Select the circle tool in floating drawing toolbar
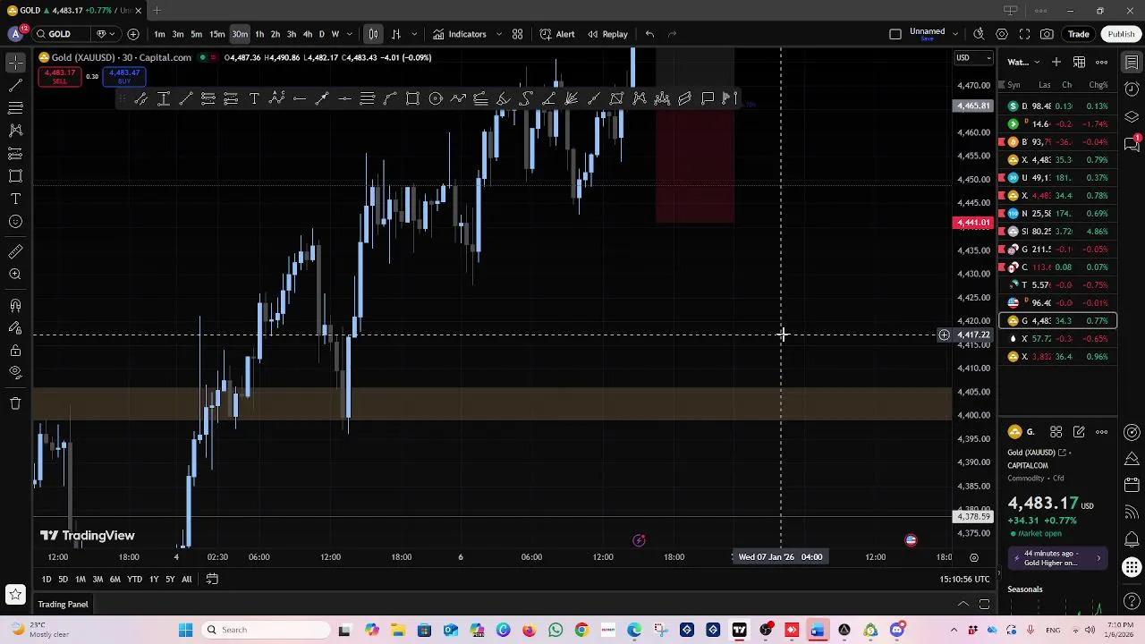 pyautogui.click(x=436, y=98)
